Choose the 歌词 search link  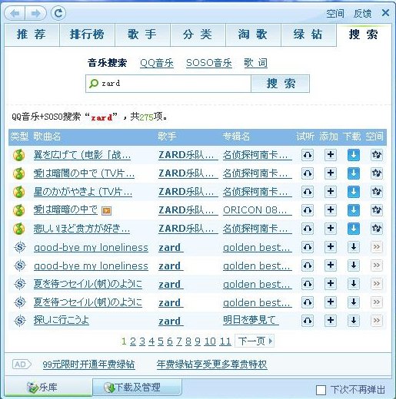point(255,63)
